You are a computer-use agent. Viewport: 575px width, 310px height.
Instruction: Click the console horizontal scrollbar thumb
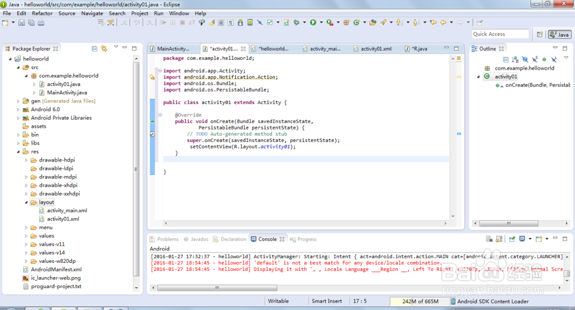(217, 288)
